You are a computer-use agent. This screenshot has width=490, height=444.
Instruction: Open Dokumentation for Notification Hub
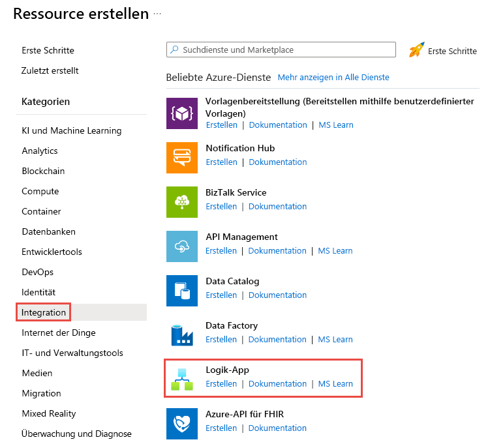coord(278,162)
